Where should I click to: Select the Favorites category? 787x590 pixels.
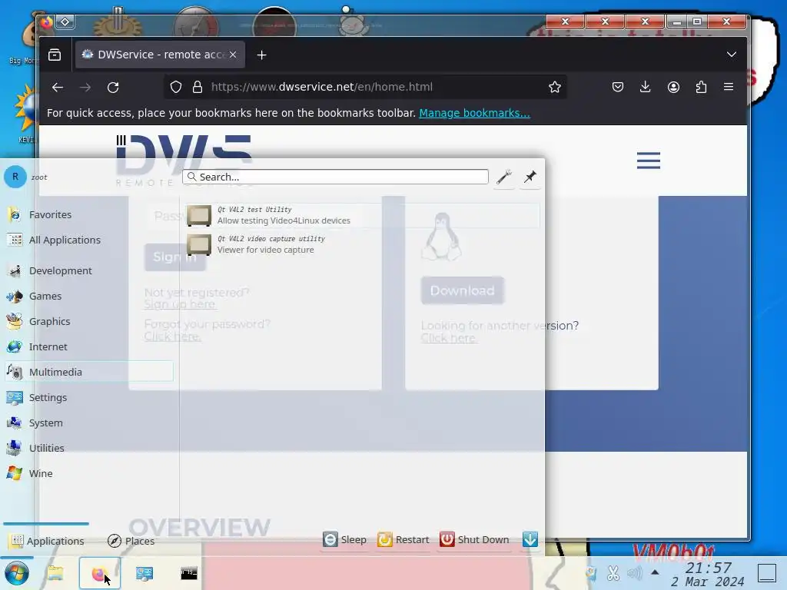coord(88,215)
